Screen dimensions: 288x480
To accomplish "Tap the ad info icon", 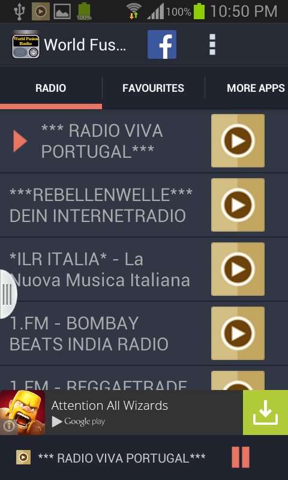I will click(x=8, y=427).
